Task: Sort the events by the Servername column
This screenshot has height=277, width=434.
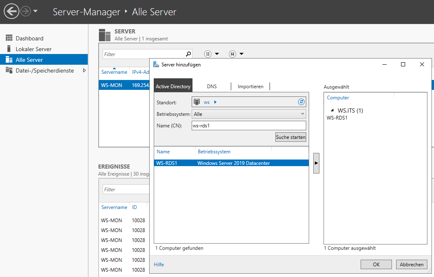Action: pyautogui.click(x=114, y=207)
